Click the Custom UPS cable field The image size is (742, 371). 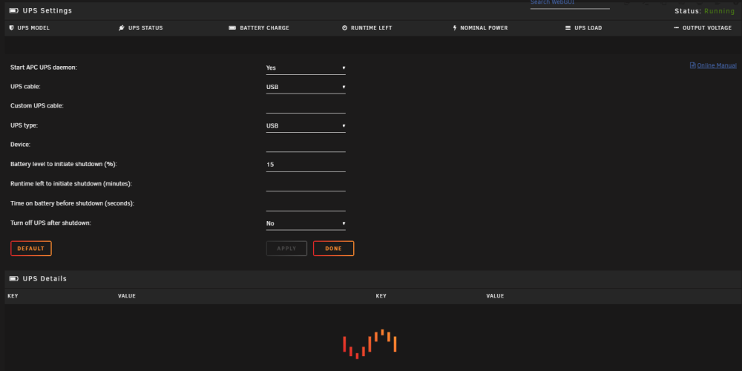(x=306, y=106)
